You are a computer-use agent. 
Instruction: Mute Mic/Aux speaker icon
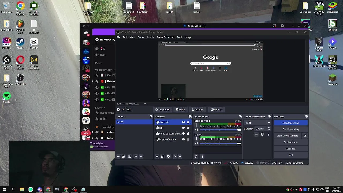coord(196,143)
